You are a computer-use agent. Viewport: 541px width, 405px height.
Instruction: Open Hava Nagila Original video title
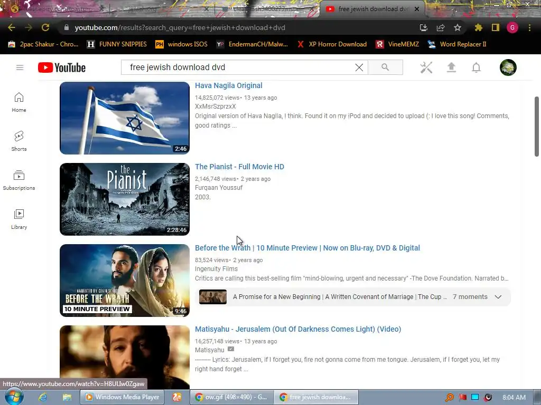pos(228,85)
